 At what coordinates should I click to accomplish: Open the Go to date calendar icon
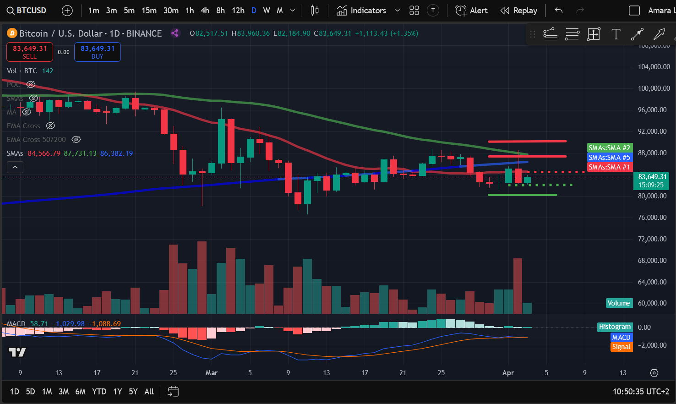[173, 392]
